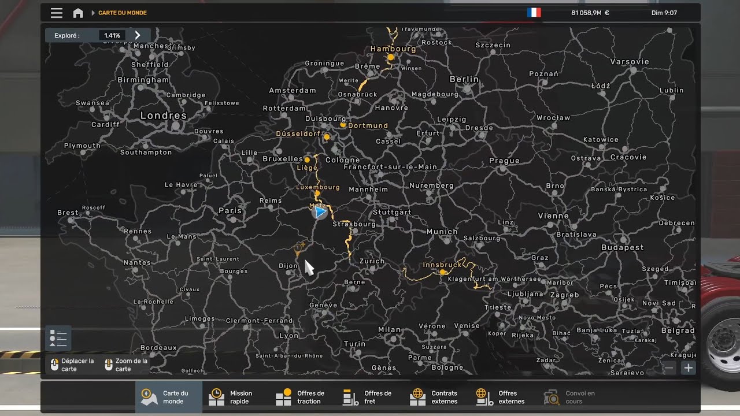Click the Bruxelles orange city dot
740x416 pixels.
click(x=307, y=159)
